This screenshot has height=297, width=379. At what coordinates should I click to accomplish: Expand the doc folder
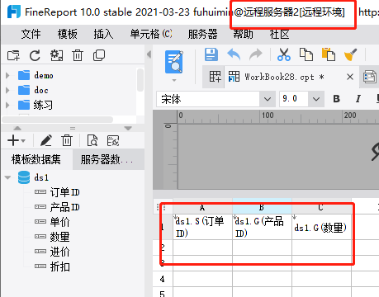tap(7, 90)
